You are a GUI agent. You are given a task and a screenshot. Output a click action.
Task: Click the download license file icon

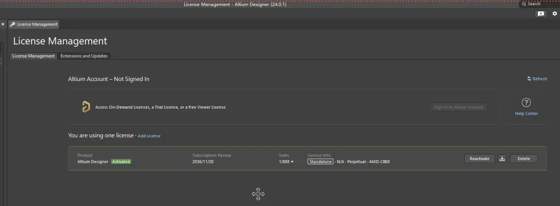[x=502, y=159]
